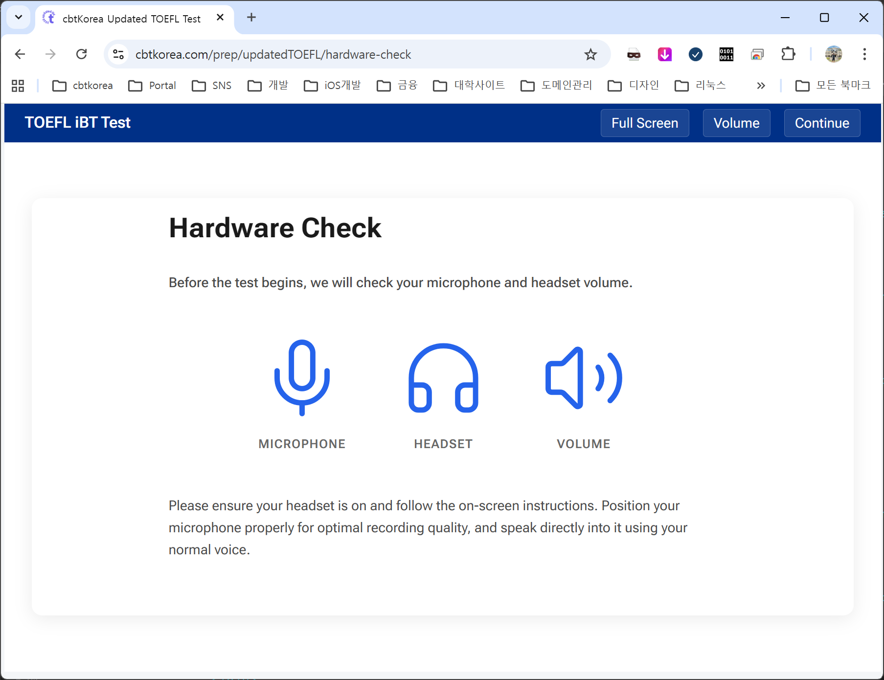Open a new browser tab
The width and height of the screenshot is (884, 680).
coord(251,18)
